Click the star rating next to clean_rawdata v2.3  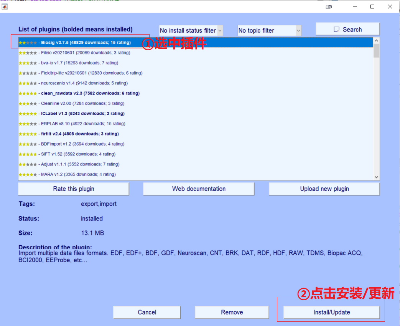(x=28, y=93)
